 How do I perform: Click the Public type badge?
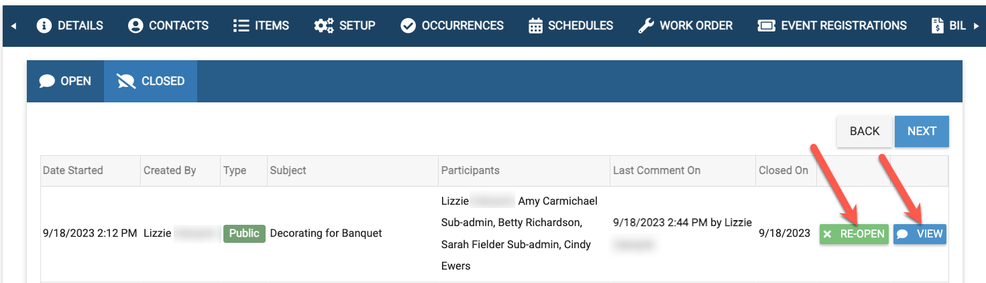244,233
